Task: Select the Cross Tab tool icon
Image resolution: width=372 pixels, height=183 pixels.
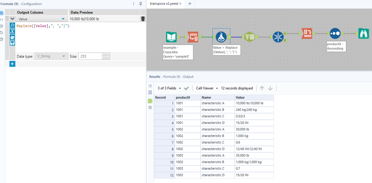Action: [x=307, y=34]
